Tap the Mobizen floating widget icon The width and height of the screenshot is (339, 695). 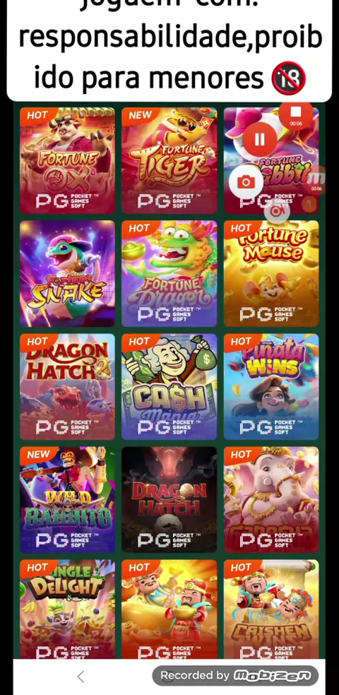[x=316, y=179]
